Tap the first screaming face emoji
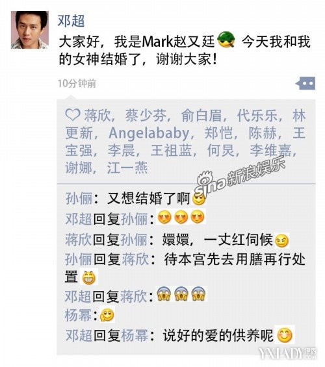 (x=164, y=294)
